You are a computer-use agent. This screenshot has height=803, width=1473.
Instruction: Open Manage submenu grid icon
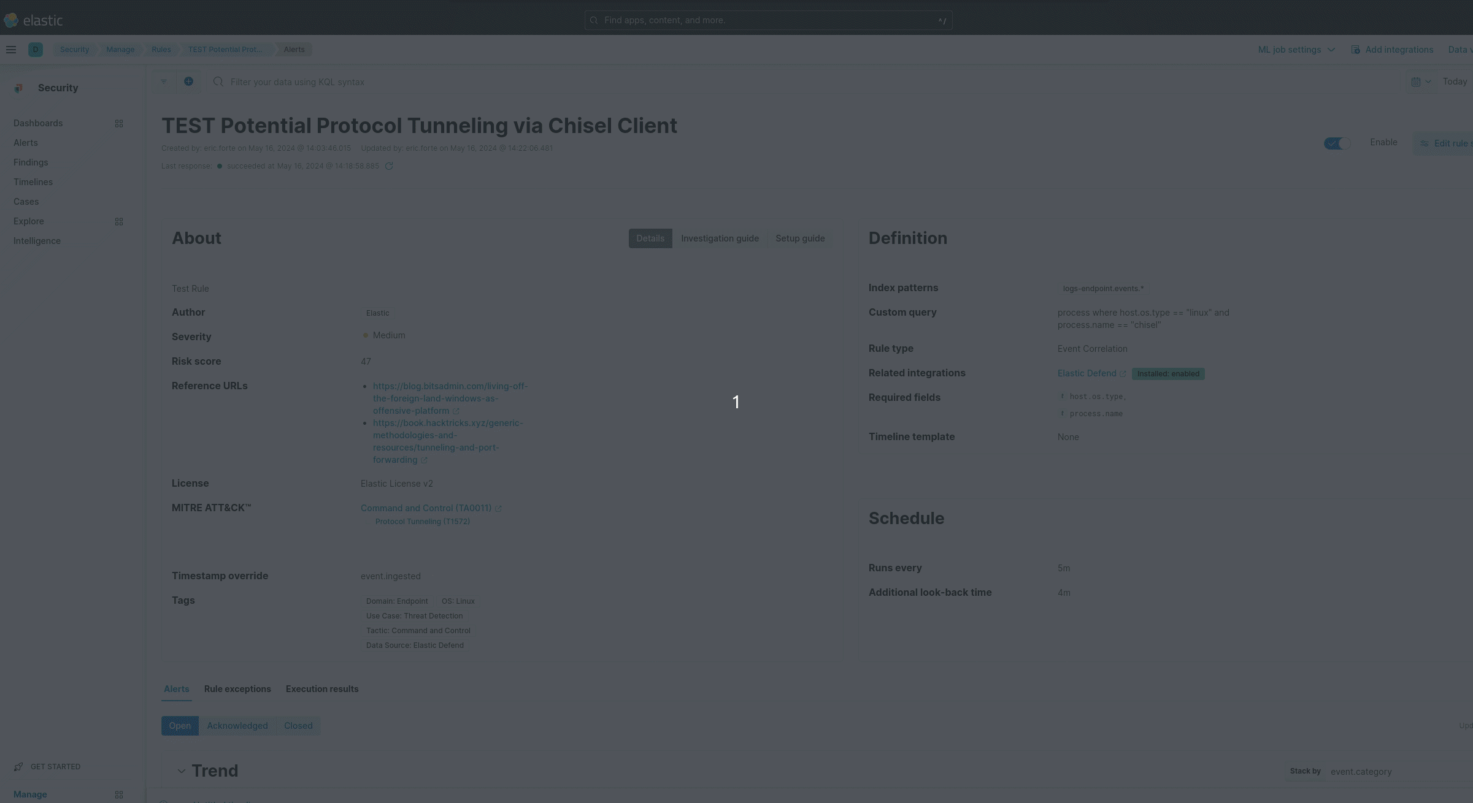click(x=119, y=794)
